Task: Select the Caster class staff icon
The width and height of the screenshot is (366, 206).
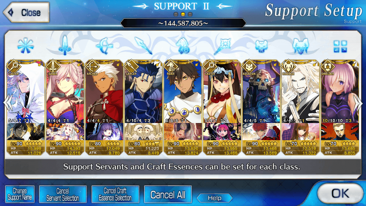Action: pos(222,46)
